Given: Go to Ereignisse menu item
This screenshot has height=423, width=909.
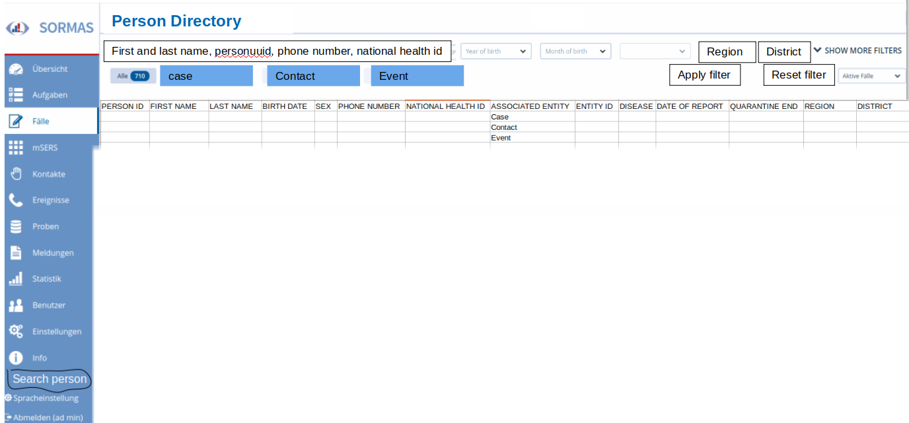Looking at the screenshot, I should click(x=51, y=200).
